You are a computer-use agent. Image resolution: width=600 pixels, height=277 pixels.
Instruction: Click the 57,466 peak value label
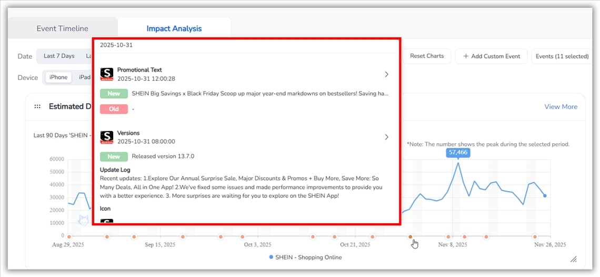click(x=458, y=152)
